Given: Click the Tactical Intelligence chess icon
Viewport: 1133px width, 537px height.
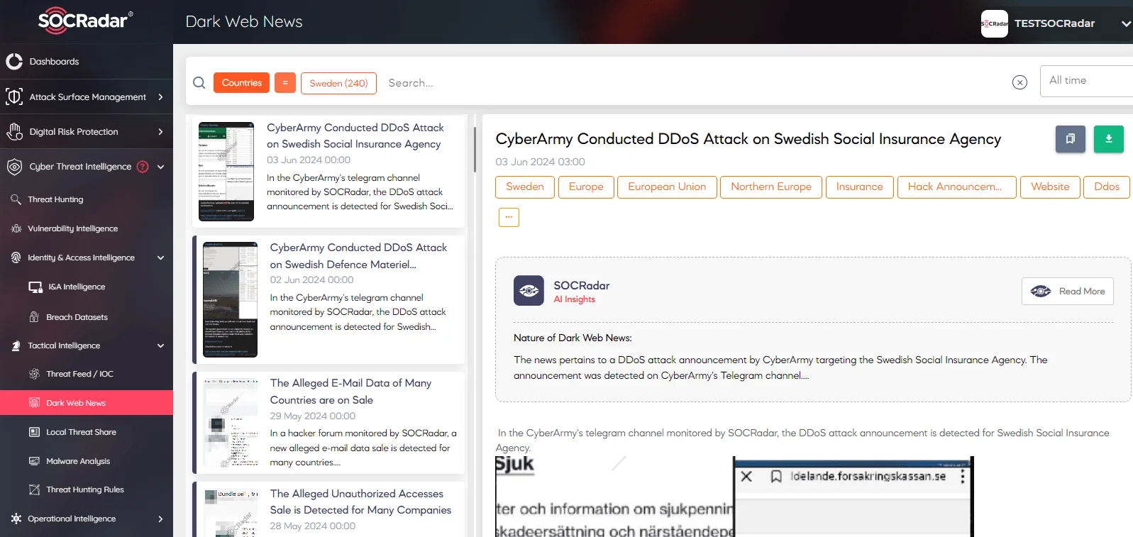Looking at the screenshot, I should 16,345.
